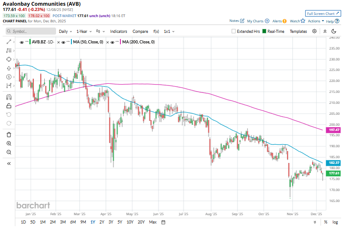Toggle the Real-Time checkbox
The image size is (342, 227).
[x=264, y=32]
